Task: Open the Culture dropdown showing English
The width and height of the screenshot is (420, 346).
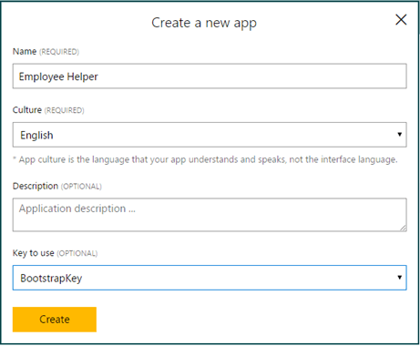Action: 210,135
